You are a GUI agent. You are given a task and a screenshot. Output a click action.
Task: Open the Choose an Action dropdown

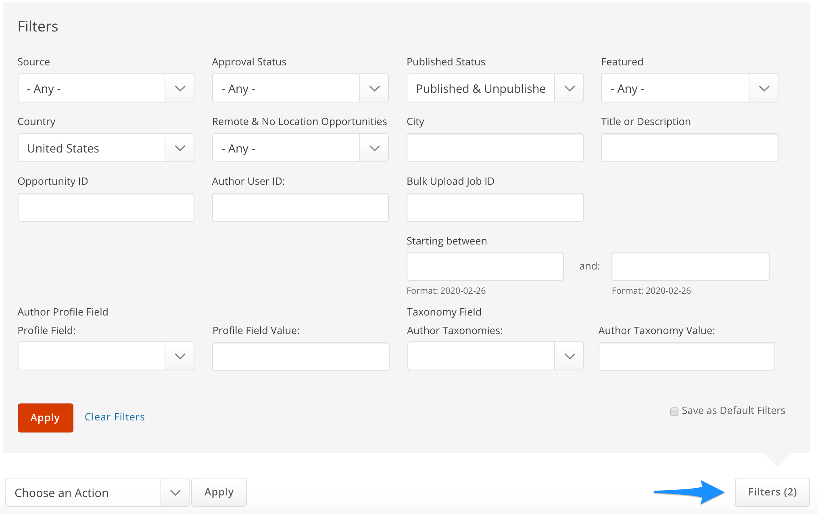[x=97, y=492]
